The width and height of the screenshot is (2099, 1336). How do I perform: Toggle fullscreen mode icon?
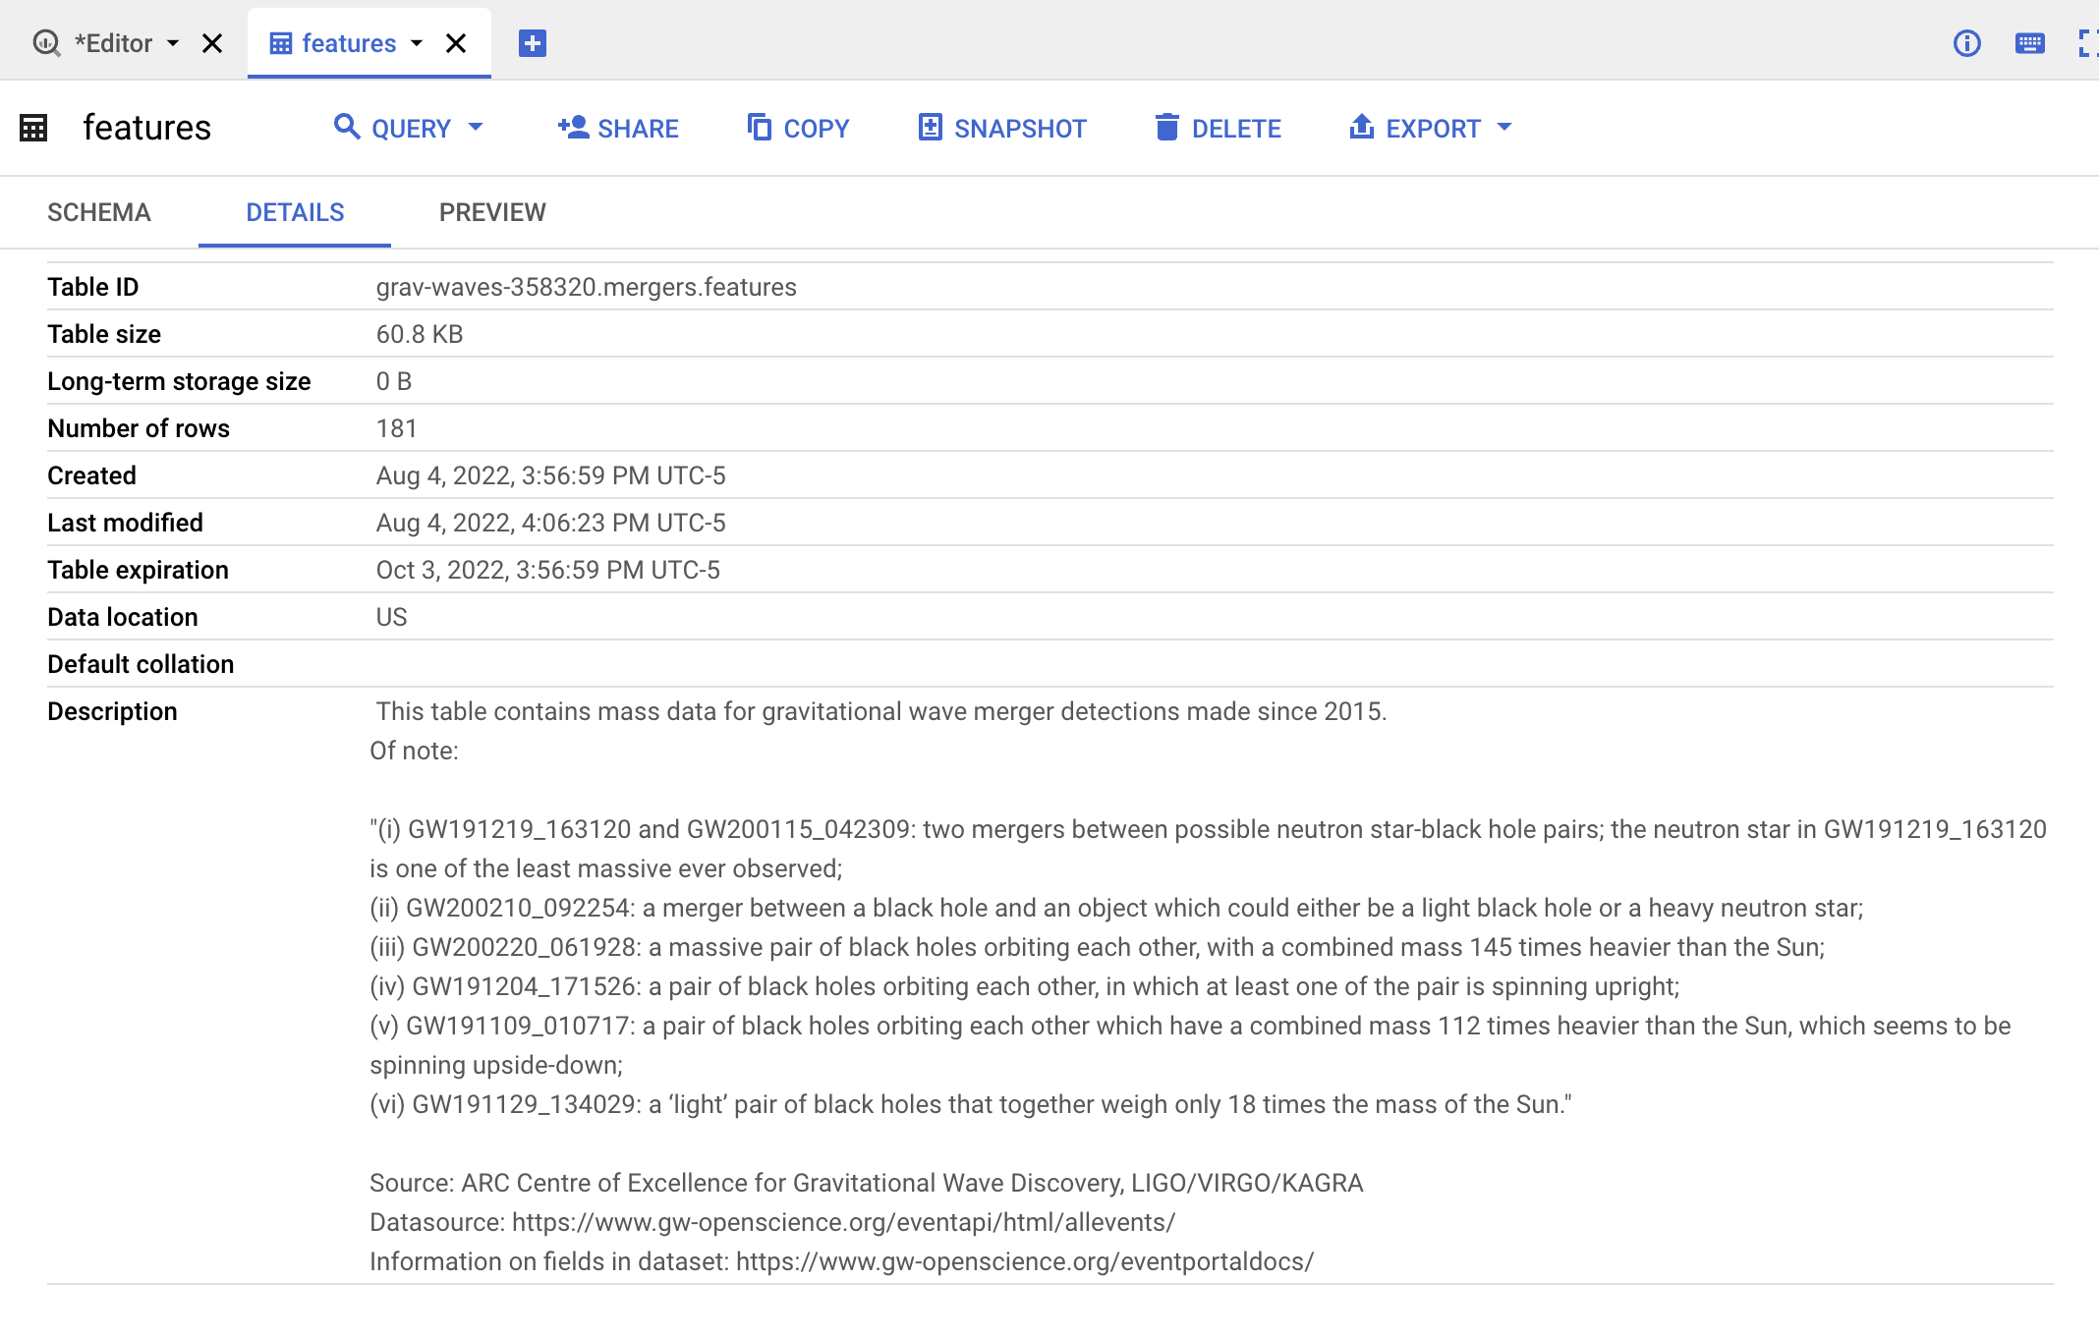point(2087,43)
